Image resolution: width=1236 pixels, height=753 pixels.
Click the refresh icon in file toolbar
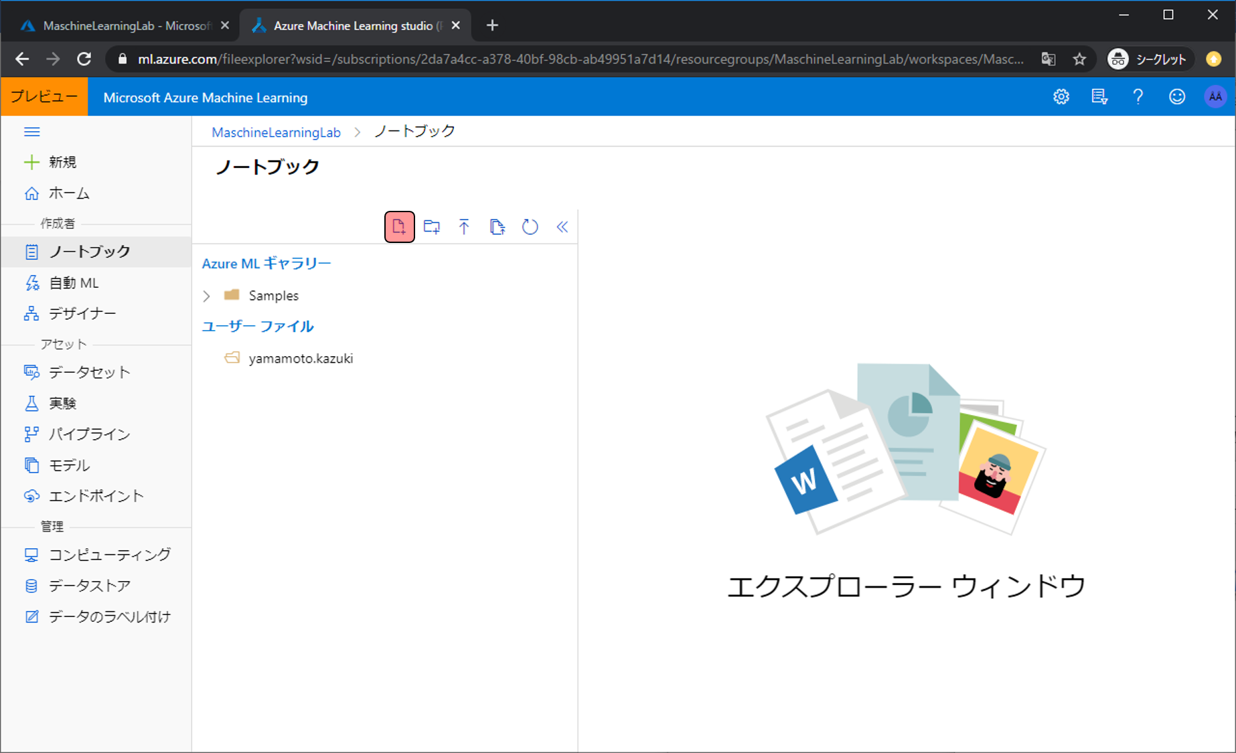coord(530,227)
